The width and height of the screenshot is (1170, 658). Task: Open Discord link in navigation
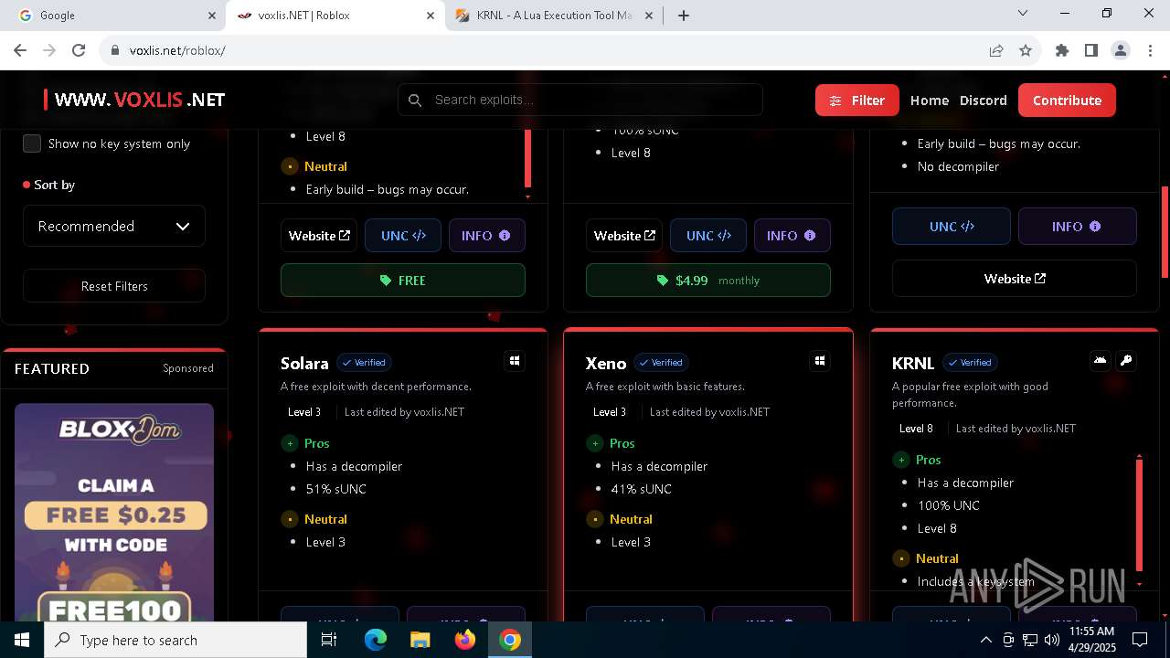[983, 101]
